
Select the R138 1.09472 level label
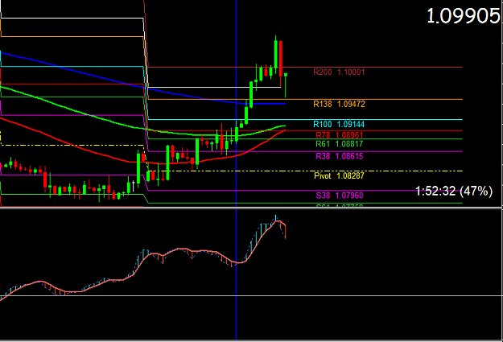339,104
